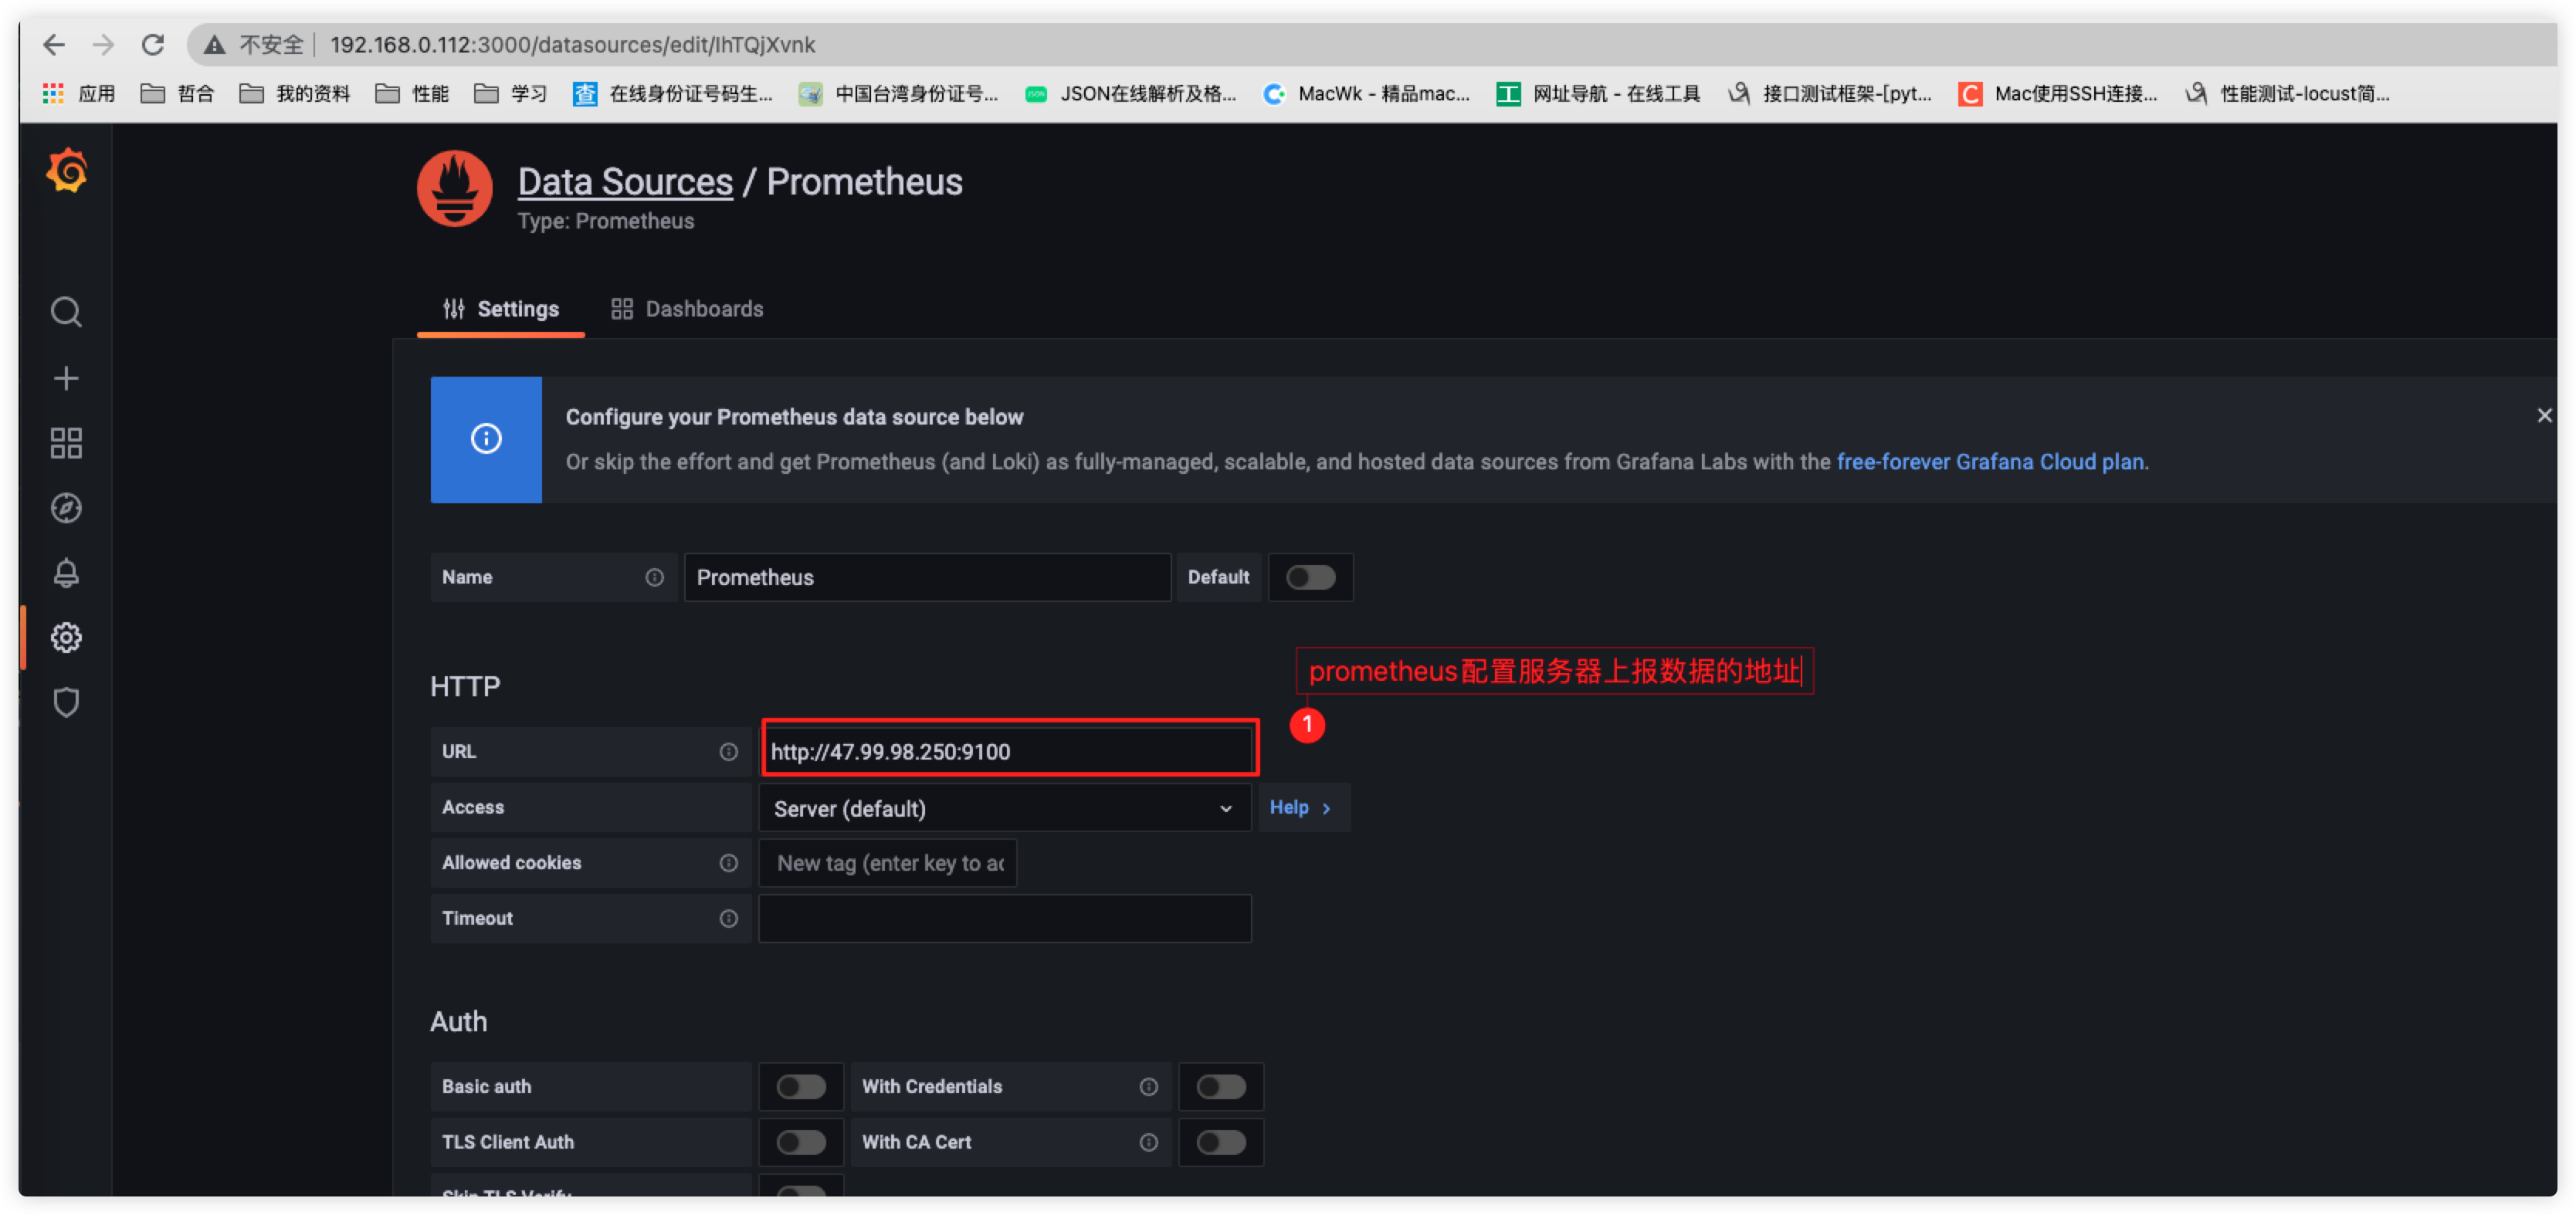Open the Server Admin shield icon
Image resolution: width=2576 pixels, height=1215 pixels.
pos(66,703)
